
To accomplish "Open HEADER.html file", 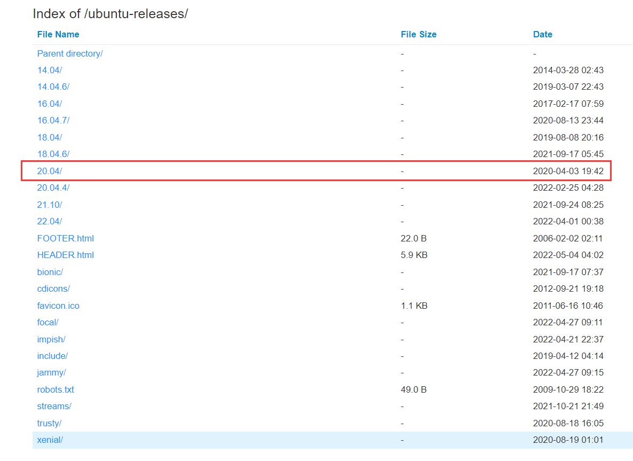I will [x=66, y=255].
